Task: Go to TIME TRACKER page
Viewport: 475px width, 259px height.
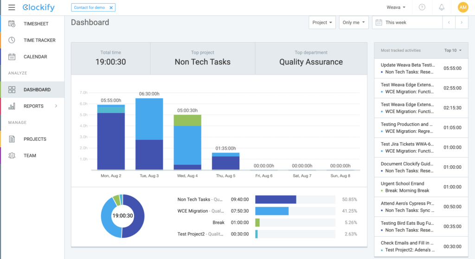Action: tap(33, 40)
